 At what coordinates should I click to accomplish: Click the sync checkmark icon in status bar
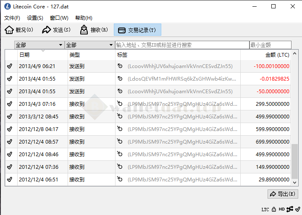298,209
